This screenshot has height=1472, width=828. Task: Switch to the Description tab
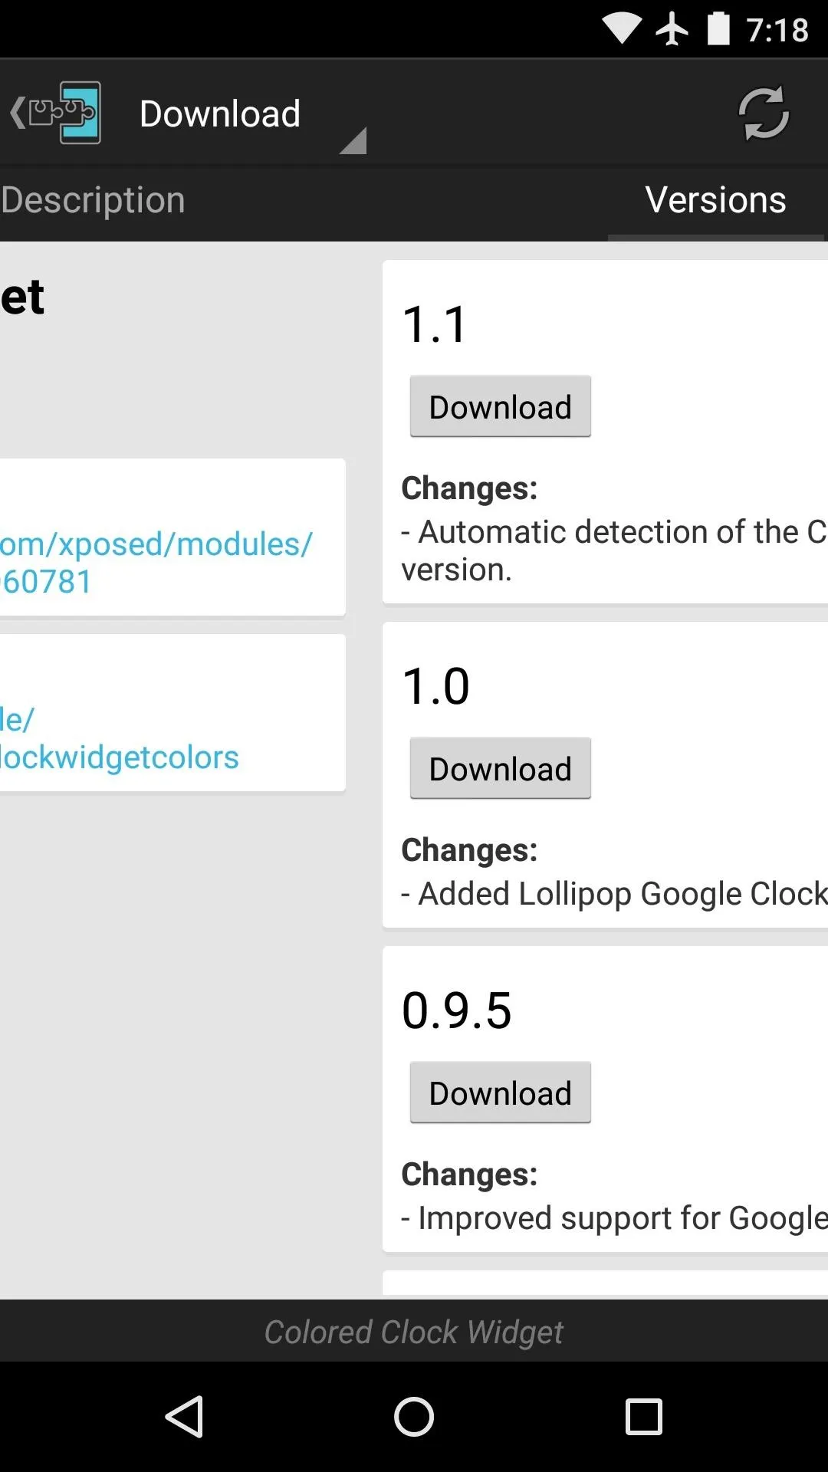(x=93, y=200)
